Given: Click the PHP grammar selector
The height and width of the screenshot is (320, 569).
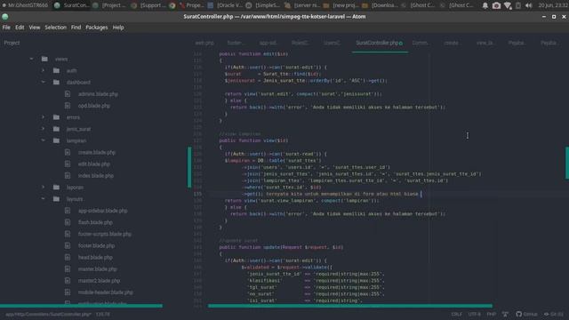Looking at the screenshot, I should click(492, 314).
